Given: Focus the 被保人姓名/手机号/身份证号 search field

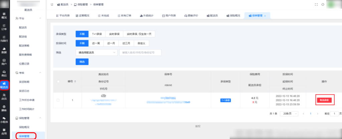Looking at the screenshot, I should click(x=140, y=52).
